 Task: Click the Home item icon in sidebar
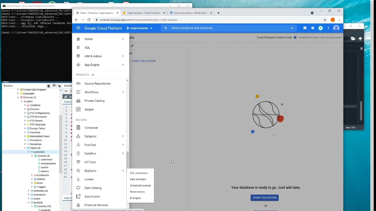(78, 39)
